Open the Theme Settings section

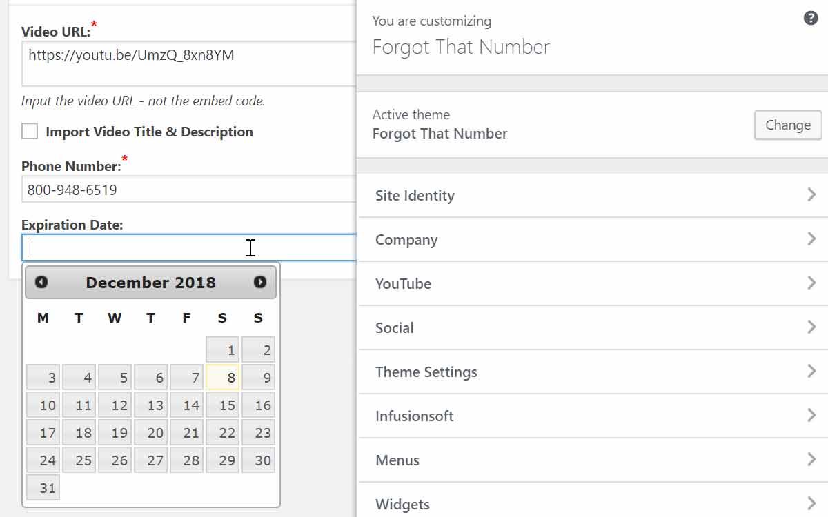(x=593, y=372)
